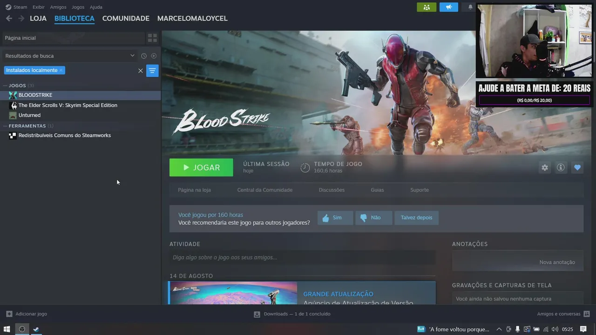Open the tray volume speaker icon
This screenshot has height=335, width=596.
click(555, 329)
